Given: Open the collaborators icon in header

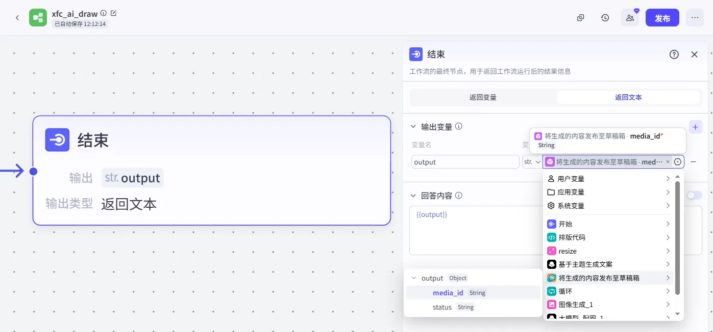Looking at the screenshot, I should 630,18.
